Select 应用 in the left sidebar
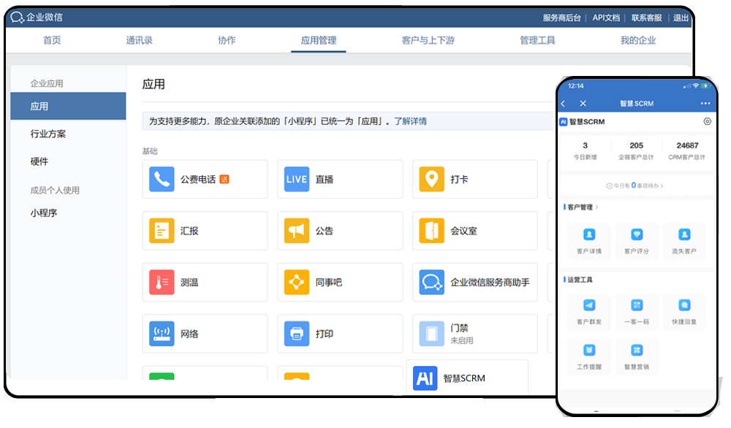The width and height of the screenshot is (731, 428). coord(68,106)
